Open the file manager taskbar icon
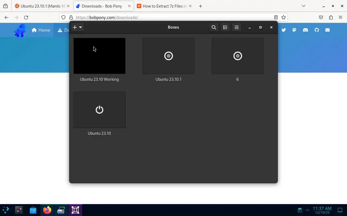Screen dimensions: 347x216 pyautogui.click(x=61, y=210)
